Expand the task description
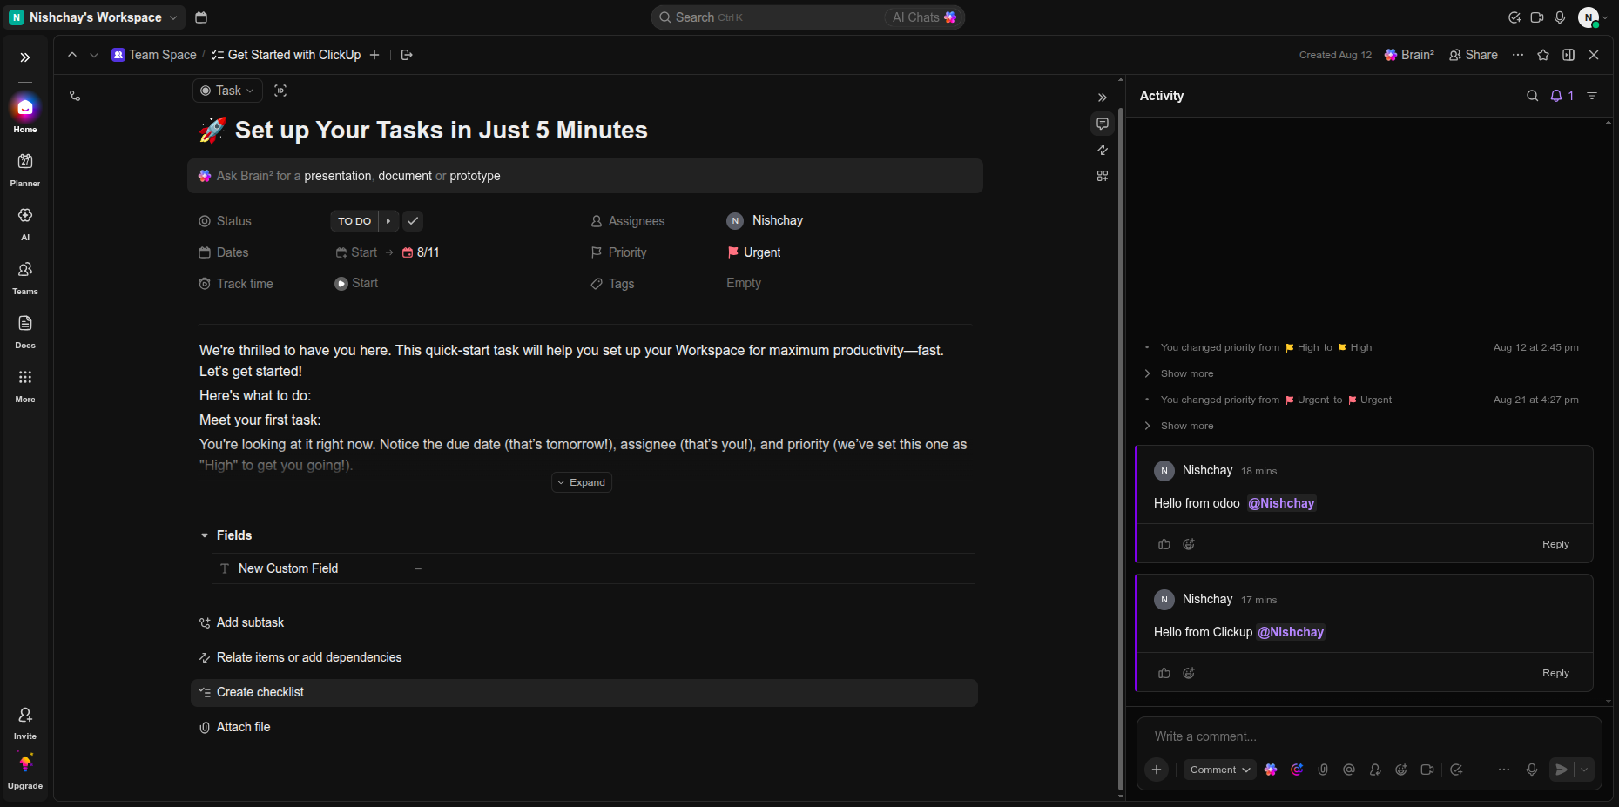1619x807 pixels. 582,482
